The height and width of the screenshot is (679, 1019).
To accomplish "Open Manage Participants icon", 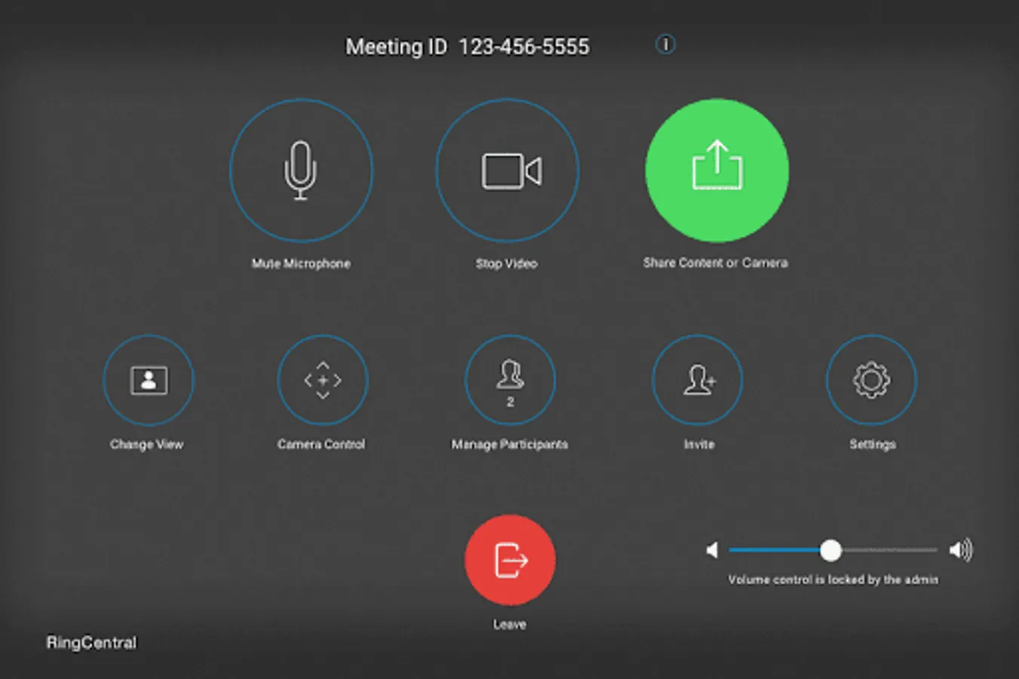I will 510,380.
